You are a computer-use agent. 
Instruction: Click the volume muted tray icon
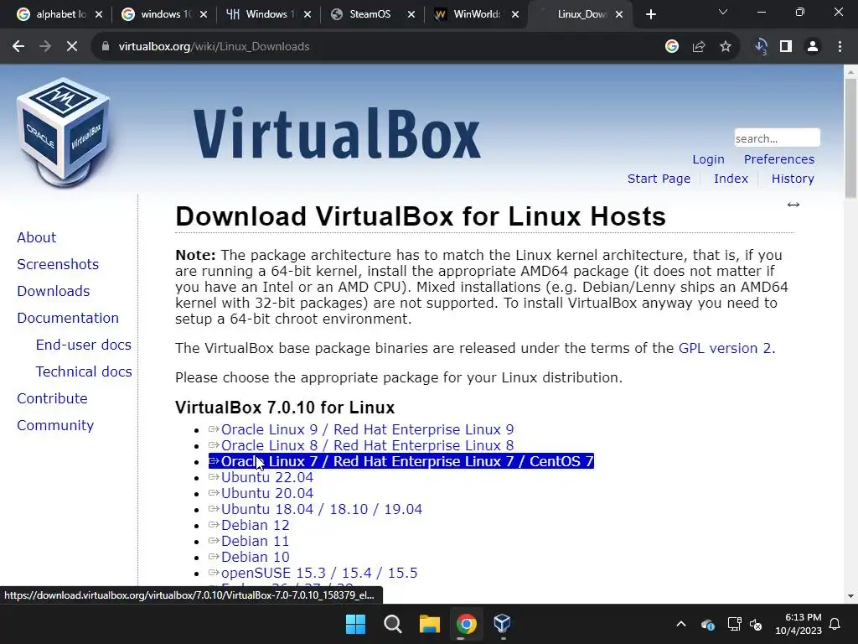point(757,624)
